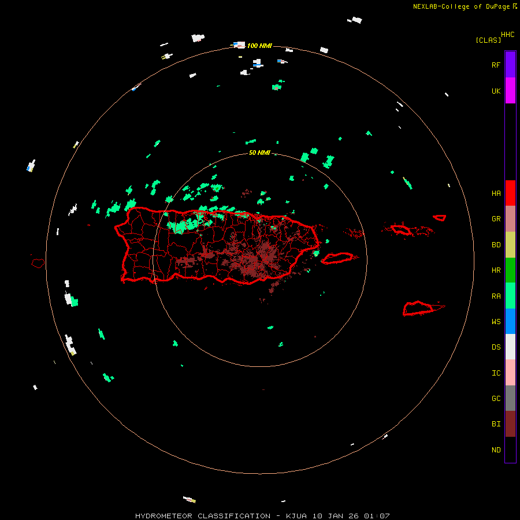Click the RF legend label
The width and height of the screenshot is (520, 520).
coord(496,65)
